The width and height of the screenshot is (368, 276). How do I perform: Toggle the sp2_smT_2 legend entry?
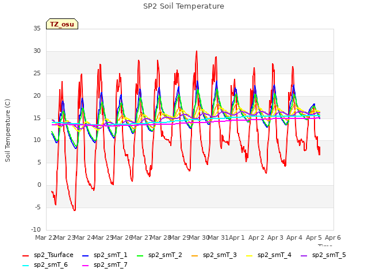[159, 255]
